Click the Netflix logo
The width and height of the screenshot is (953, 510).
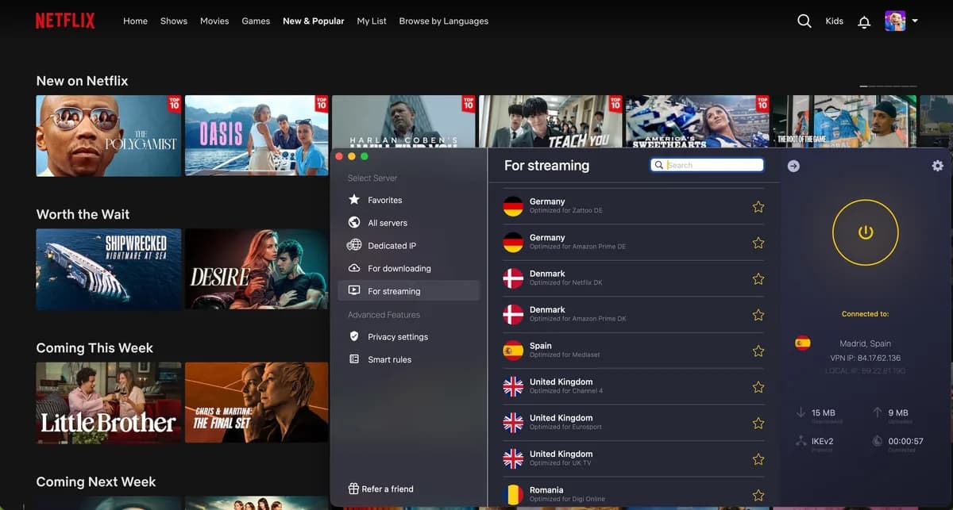[67, 21]
